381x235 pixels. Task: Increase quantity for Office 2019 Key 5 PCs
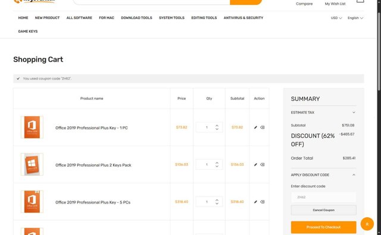[x=217, y=200]
